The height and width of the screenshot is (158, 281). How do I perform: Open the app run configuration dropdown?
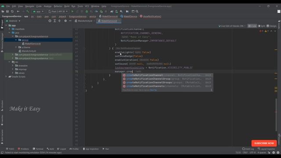pos(38,11)
